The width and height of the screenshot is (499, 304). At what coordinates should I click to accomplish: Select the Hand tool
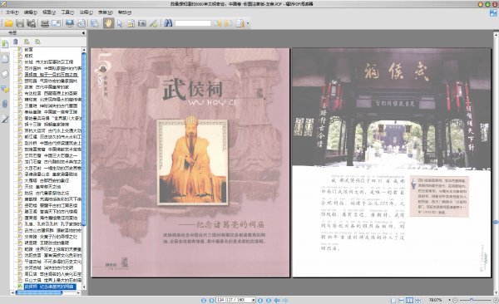click(108, 23)
